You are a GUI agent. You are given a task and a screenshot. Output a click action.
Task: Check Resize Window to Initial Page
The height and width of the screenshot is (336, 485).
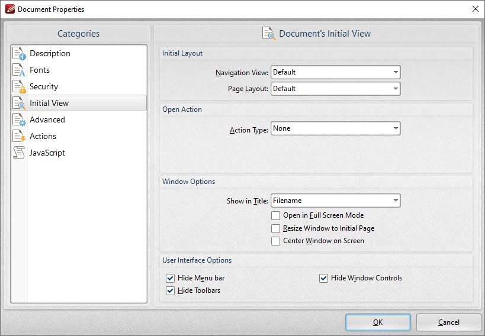click(x=275, y=228)
